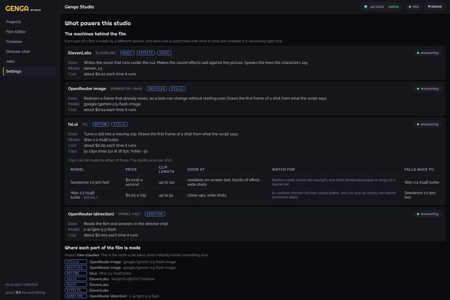Click the OpenRouter (direction) card title
This screenshot has height=300, width=450.
tap(91, 214)
